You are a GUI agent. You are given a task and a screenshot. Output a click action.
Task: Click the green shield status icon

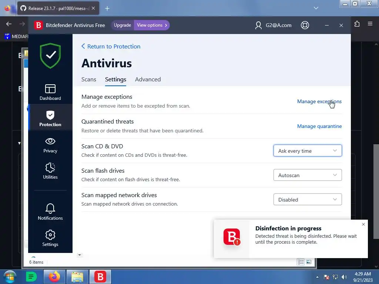click(x=50, y=55)
